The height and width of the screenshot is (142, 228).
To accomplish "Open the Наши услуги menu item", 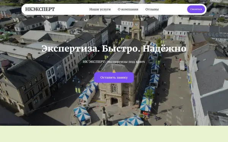I will tap(100, 9).
